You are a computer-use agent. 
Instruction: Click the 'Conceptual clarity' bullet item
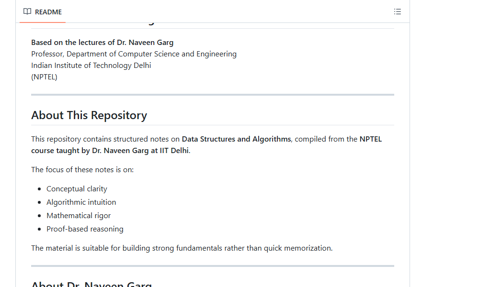(77, 189)
